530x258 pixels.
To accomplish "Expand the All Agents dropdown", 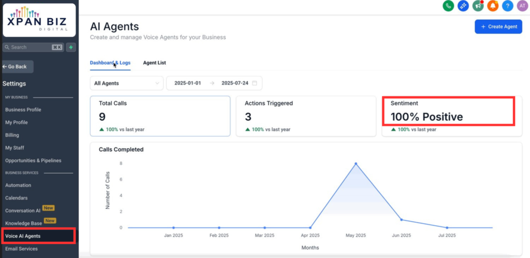I will pyautogui.click(x=126, y=83).
